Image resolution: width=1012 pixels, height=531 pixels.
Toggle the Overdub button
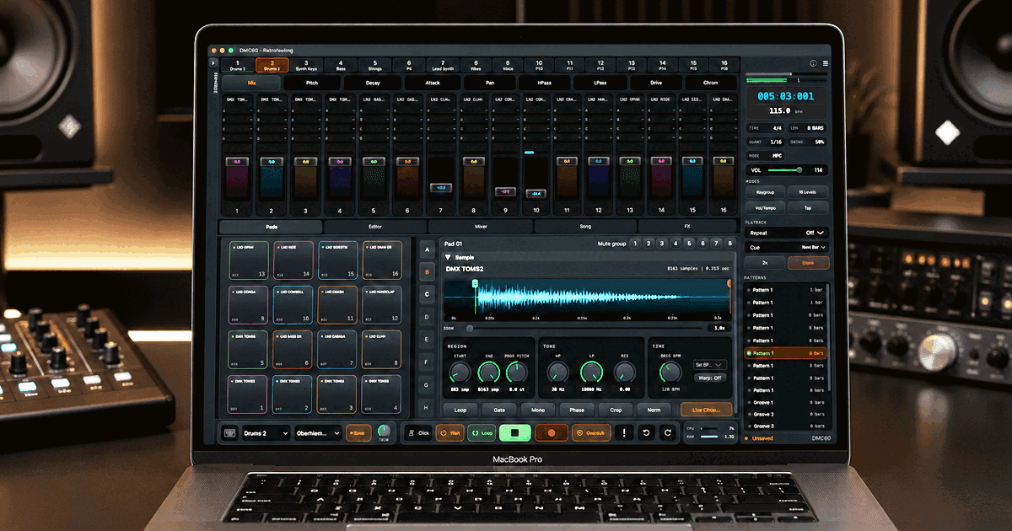591,432
